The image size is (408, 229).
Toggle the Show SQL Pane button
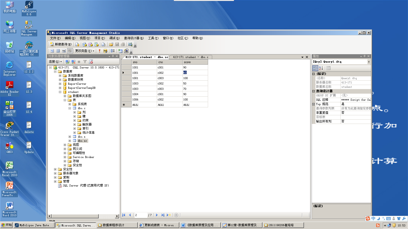(x=64, y=51)
